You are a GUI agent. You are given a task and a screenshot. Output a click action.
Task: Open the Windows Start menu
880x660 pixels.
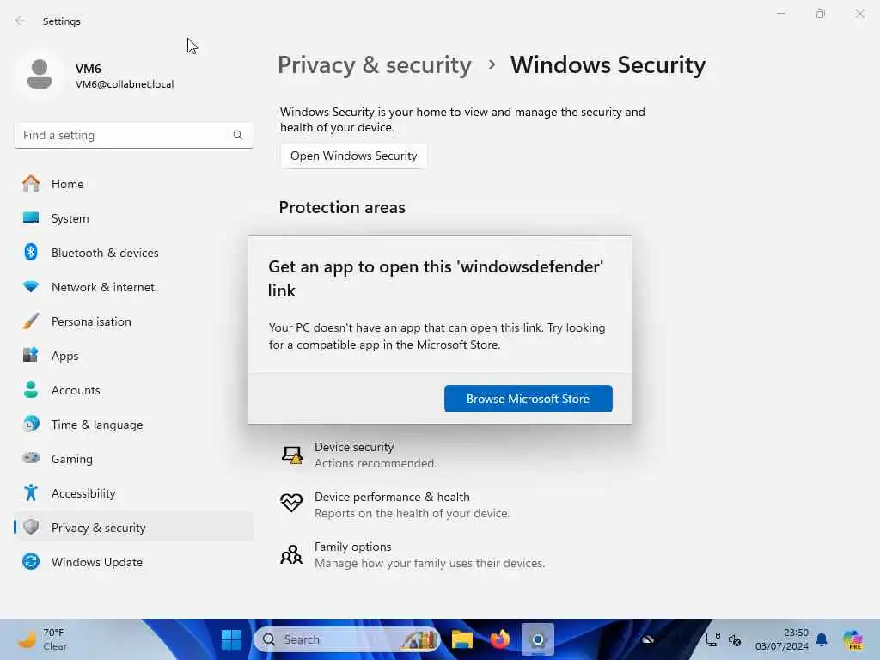coord(231,639)
